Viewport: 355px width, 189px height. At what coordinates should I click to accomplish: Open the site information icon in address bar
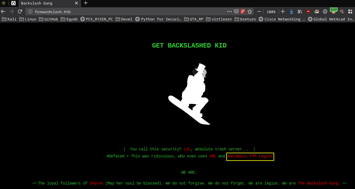click(31, 12)
